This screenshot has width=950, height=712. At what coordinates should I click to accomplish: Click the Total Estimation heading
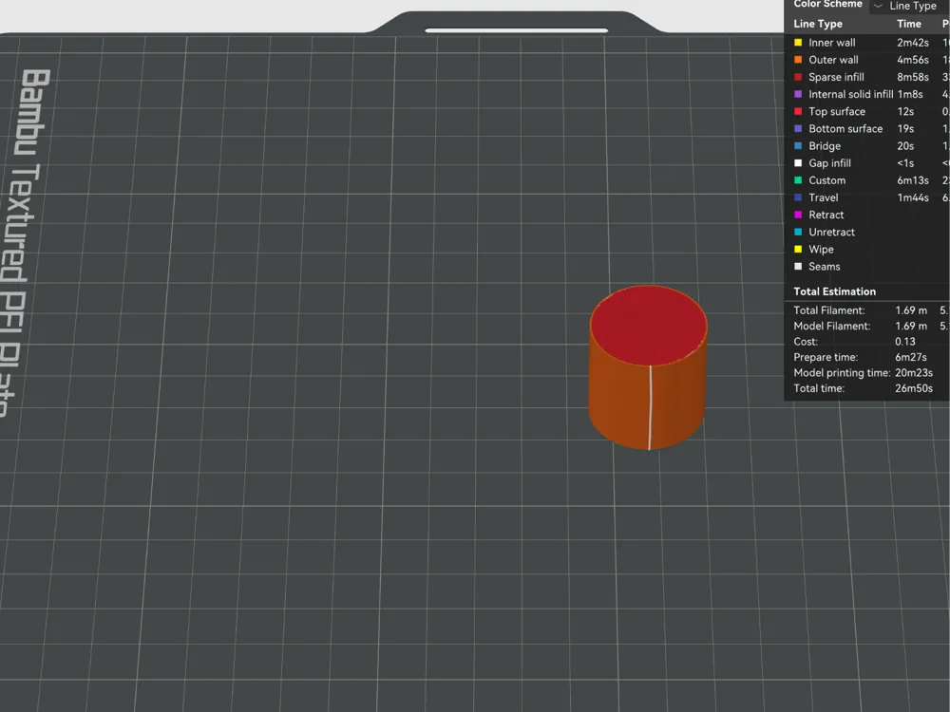834,291
